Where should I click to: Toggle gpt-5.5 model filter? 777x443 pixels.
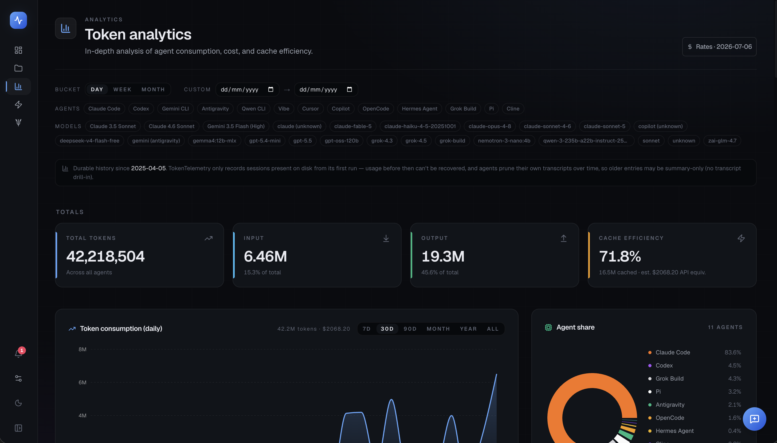click(x=303, y=141)
